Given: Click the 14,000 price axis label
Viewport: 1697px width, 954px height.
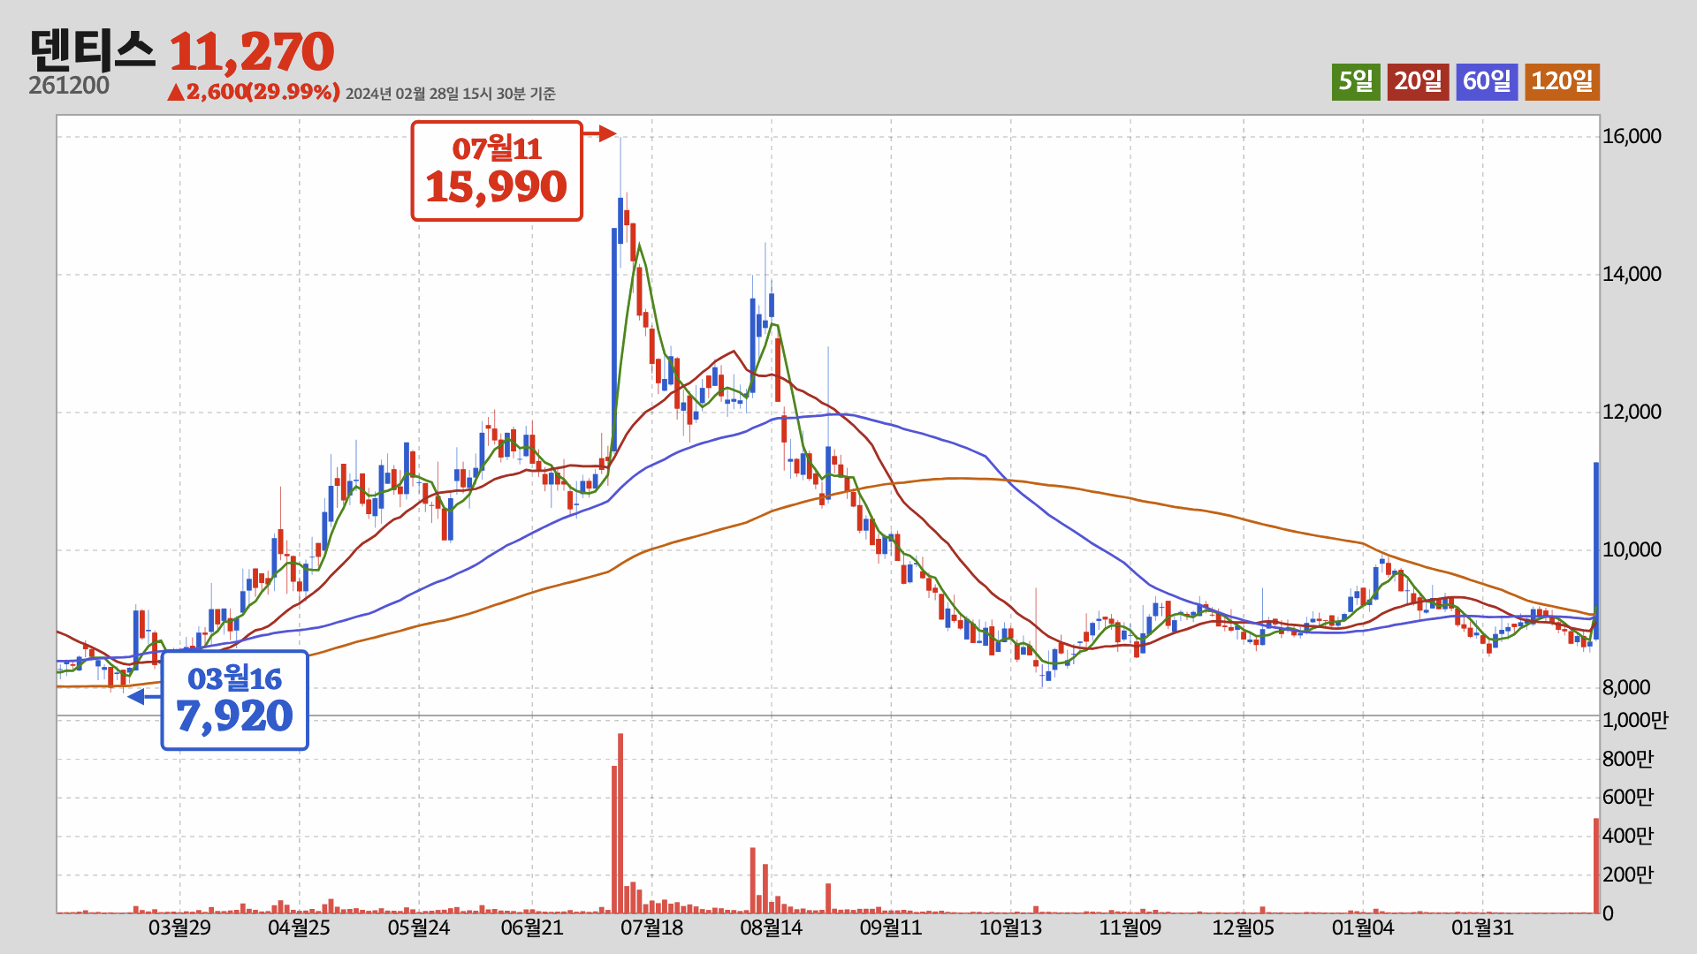Looking at the screenshot, I should pyautogui.click(x=1632, y=274).
